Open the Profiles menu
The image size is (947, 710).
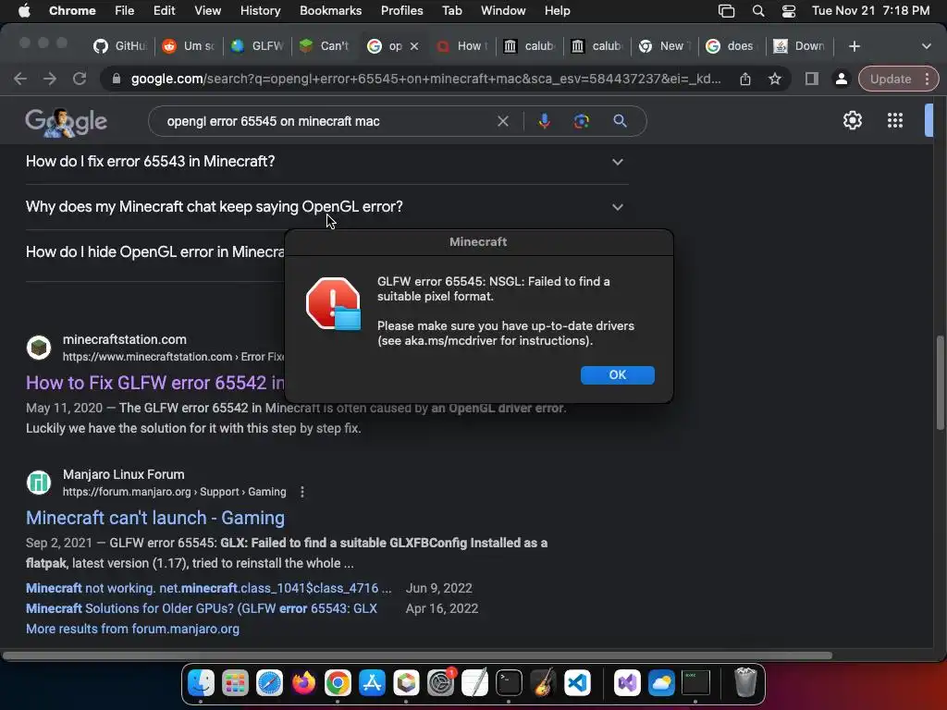401,10
